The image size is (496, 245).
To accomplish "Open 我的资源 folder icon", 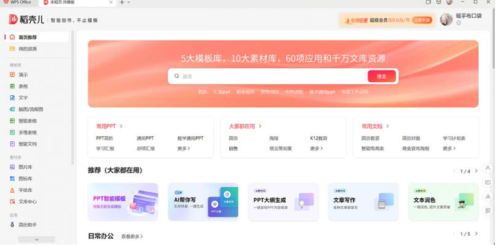I will pos(12,49).
